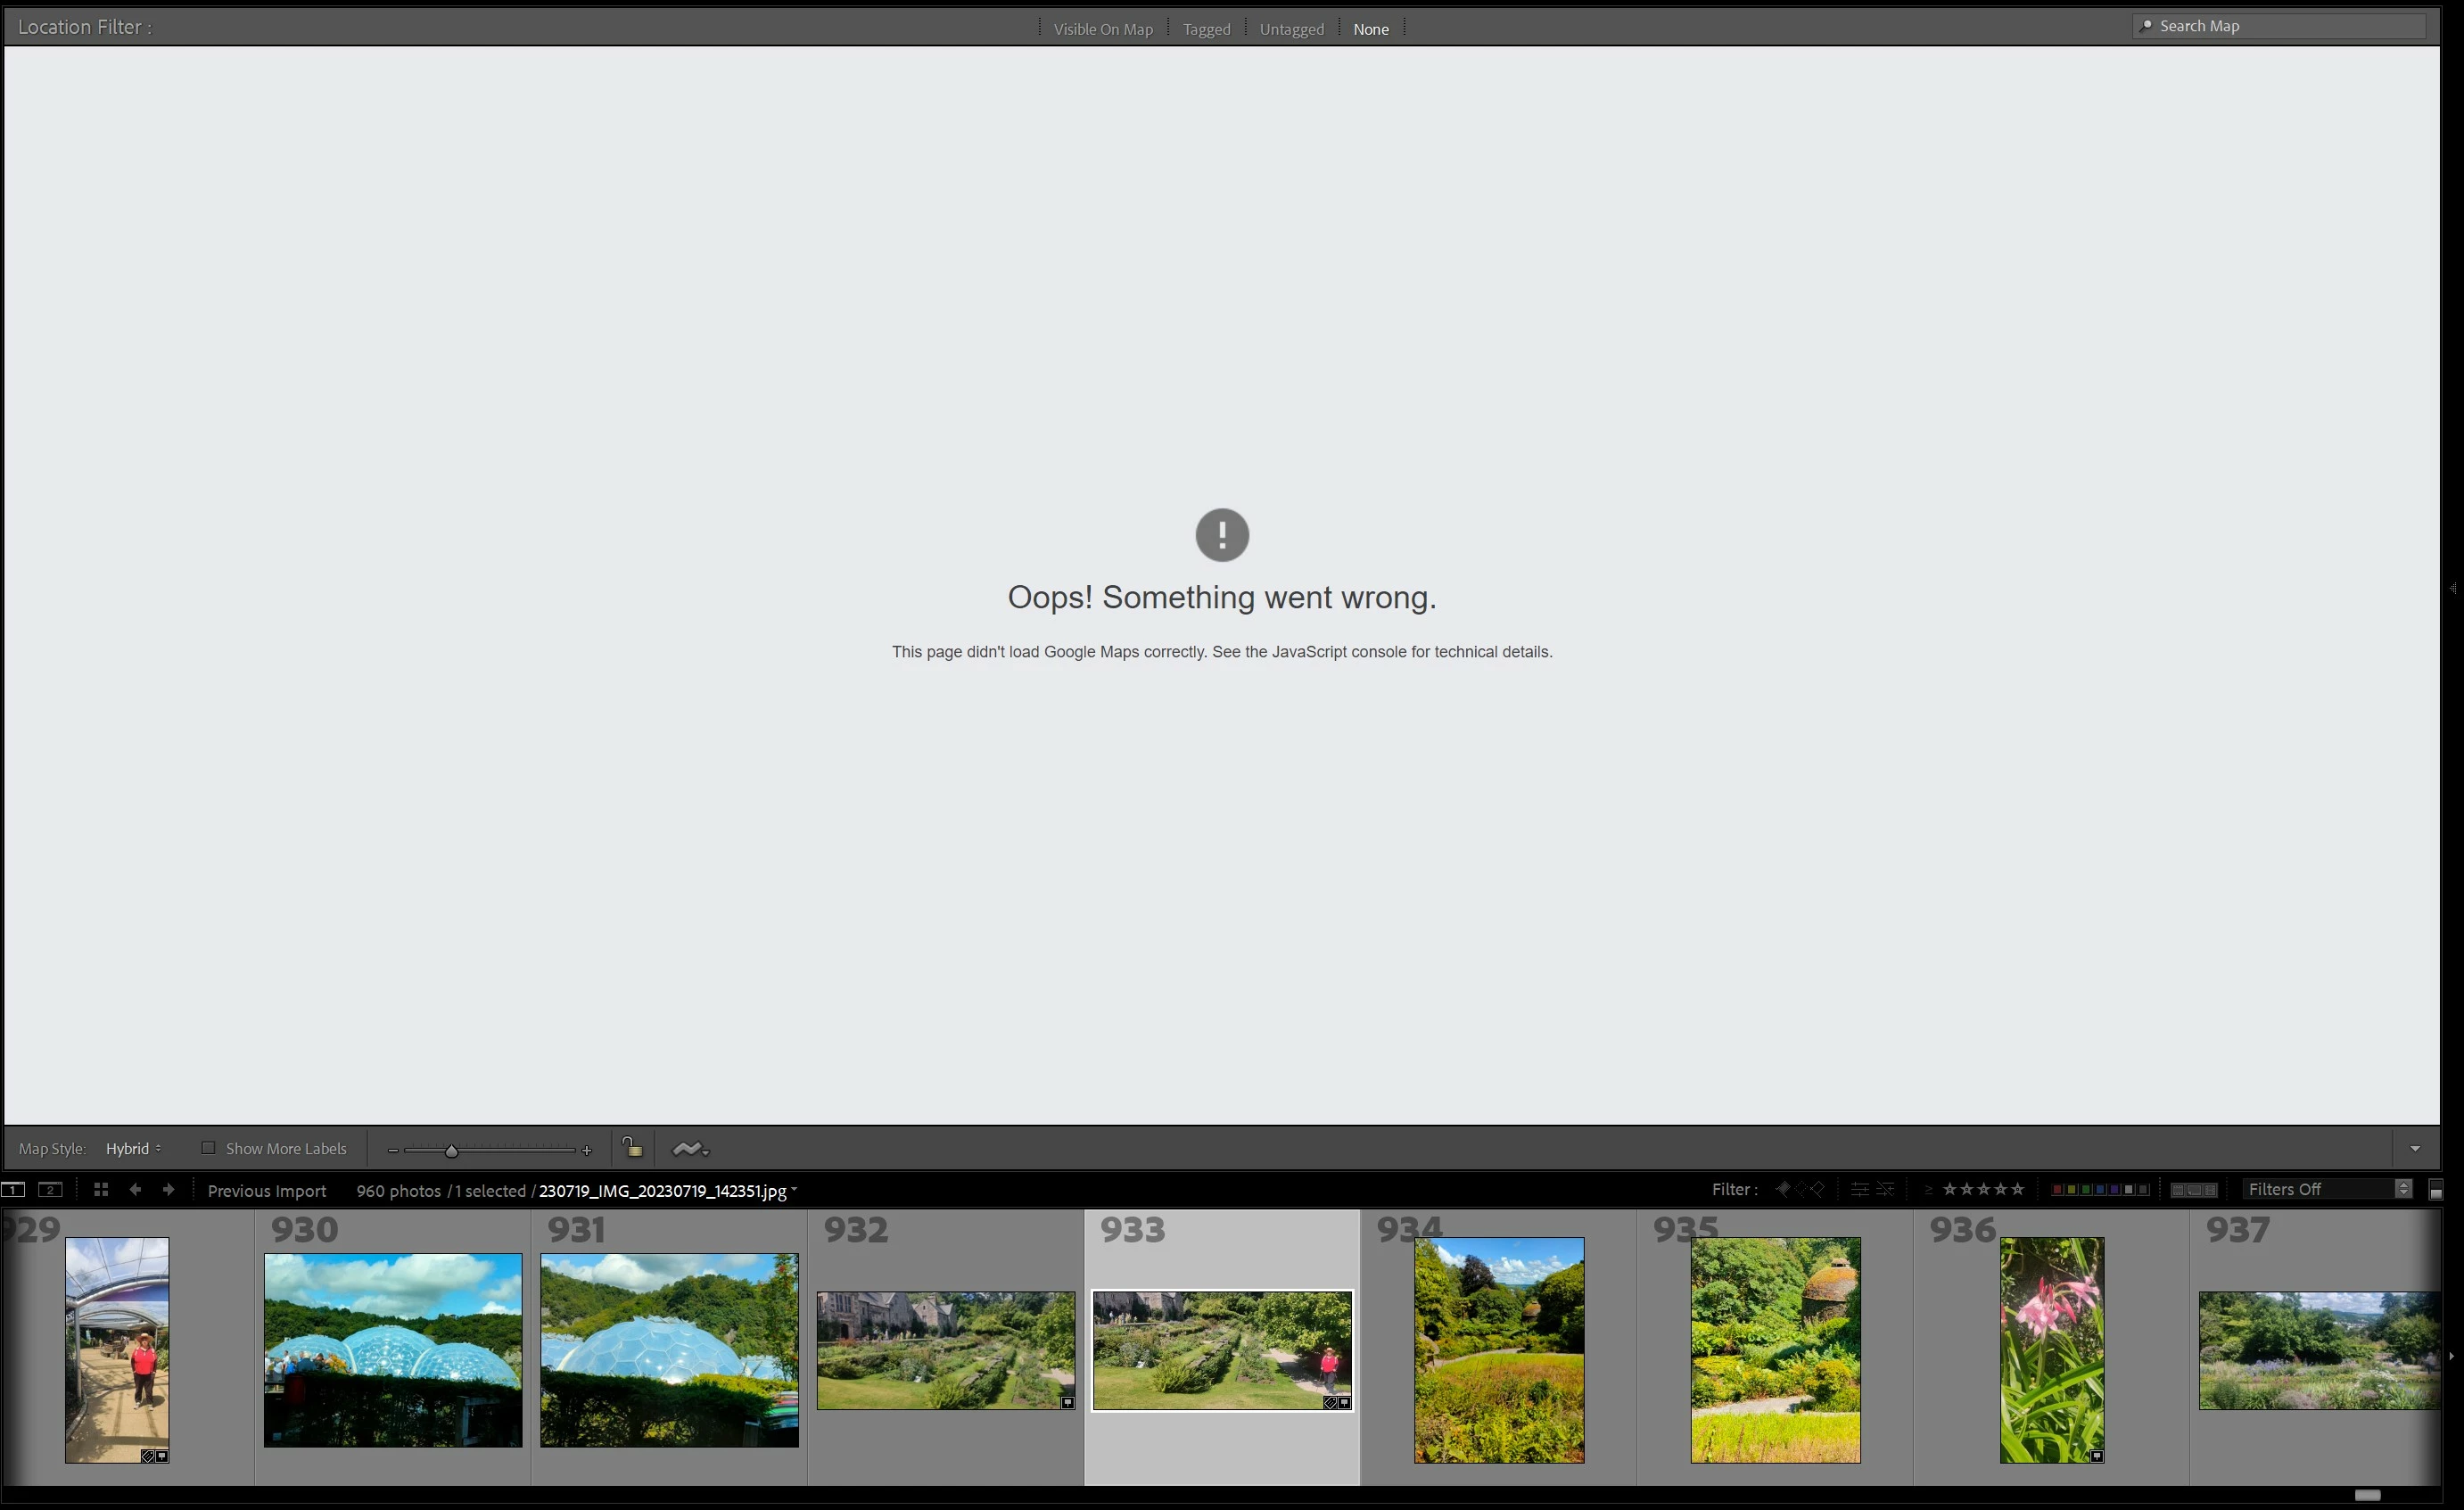Go back with the left arrow
This screenshot has width=2464, height=1510.
(135, 1190)
